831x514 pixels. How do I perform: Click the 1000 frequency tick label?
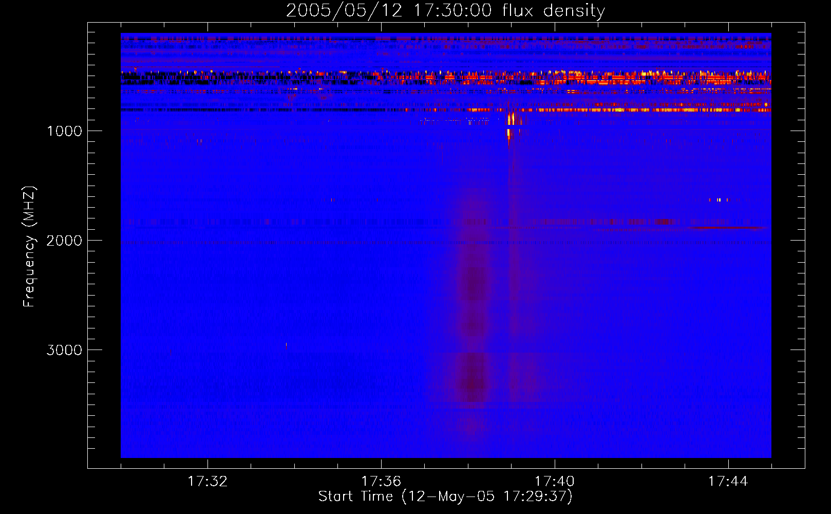click(64, 131)
